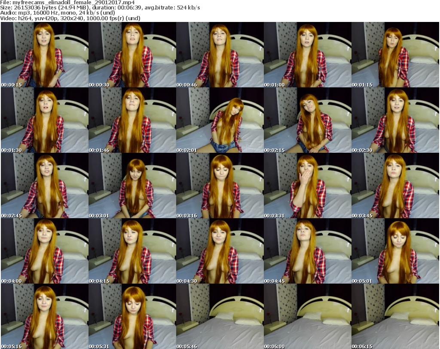Select the frame marked 00:02:30
Image resolution: width=440 pixels, height=349 pixels.
[x=395, y=120]
